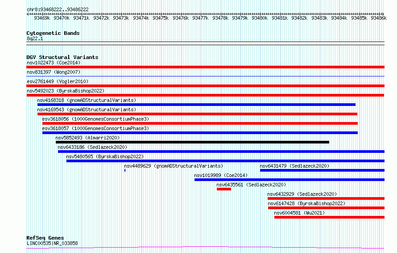Image resolution: width=397 pixels, height=253 pixels.
Task: Click the 93473k ruler tick label
Action: tap(121, 18)
